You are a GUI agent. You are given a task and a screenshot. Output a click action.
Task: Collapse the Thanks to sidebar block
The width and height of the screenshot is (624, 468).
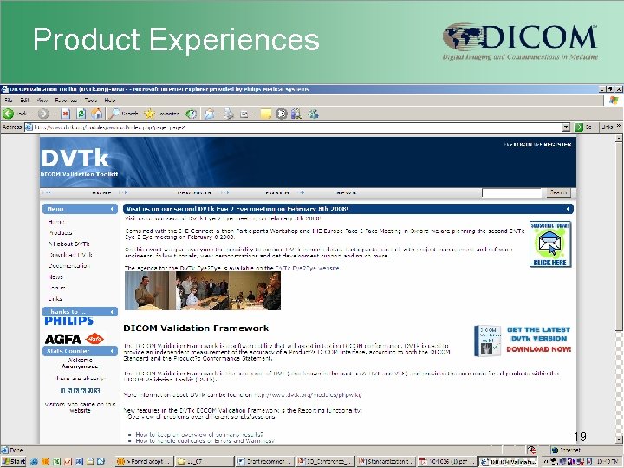click(112, 312)
